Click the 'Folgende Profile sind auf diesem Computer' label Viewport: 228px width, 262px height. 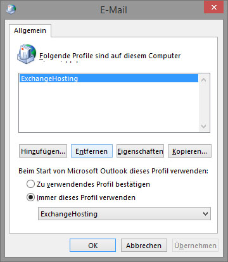point(110,56)
